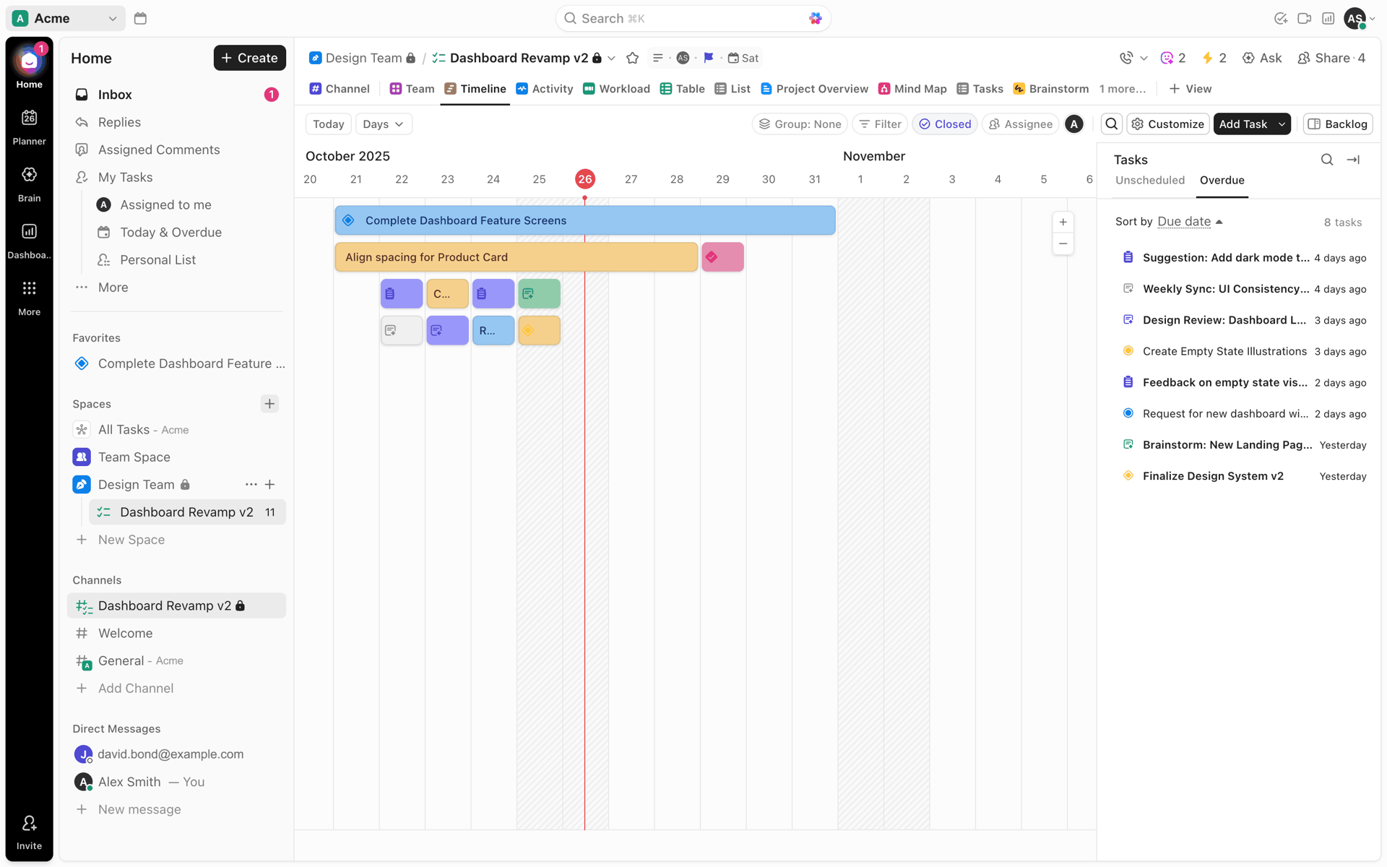1387x867 pixels.
Task: Expand the Add Task dropdown arrow
Action: [x=1282, y=124]
